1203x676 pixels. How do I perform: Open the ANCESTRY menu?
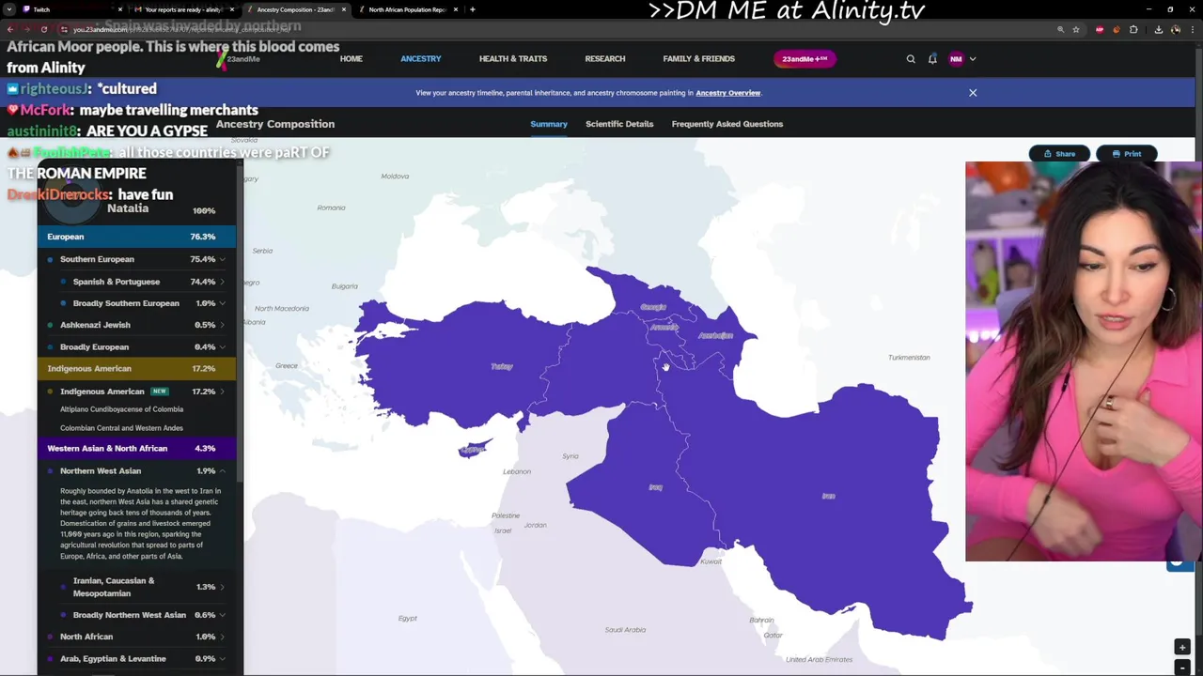[421, 59]
